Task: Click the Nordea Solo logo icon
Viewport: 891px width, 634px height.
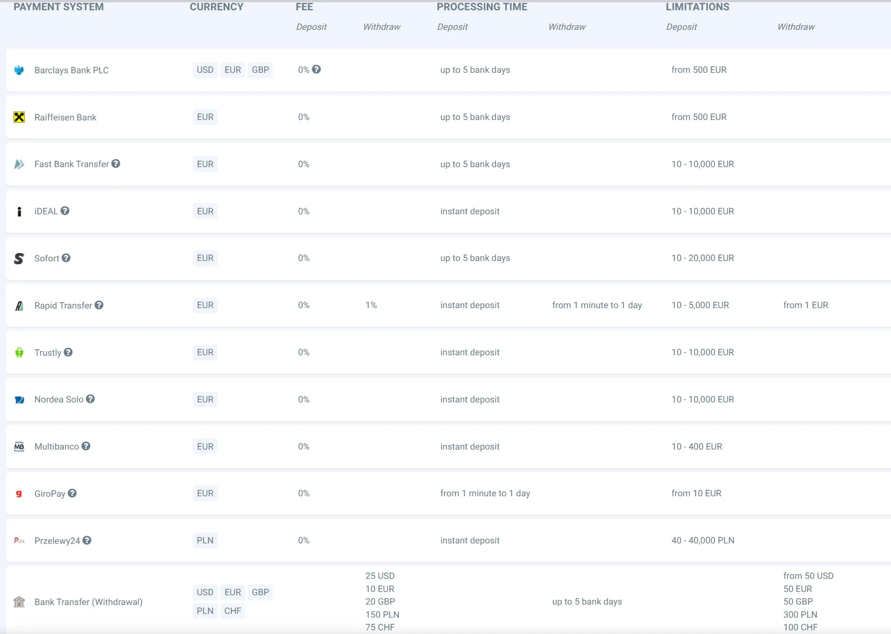Action: 19,400
